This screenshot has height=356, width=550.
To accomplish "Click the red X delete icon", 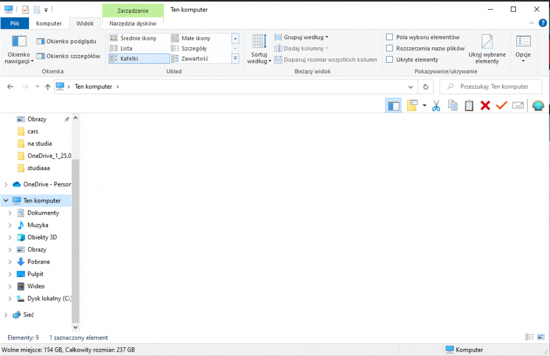I will point(485,106).
